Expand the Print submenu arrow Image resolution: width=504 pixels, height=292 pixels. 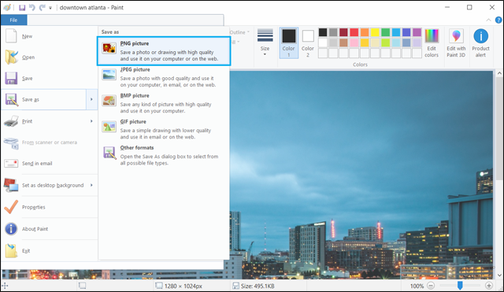[91, 121]
